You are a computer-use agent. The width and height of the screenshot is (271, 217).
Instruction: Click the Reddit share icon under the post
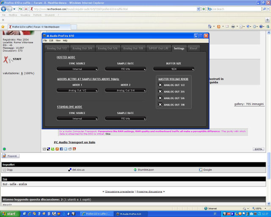[70, 149]
